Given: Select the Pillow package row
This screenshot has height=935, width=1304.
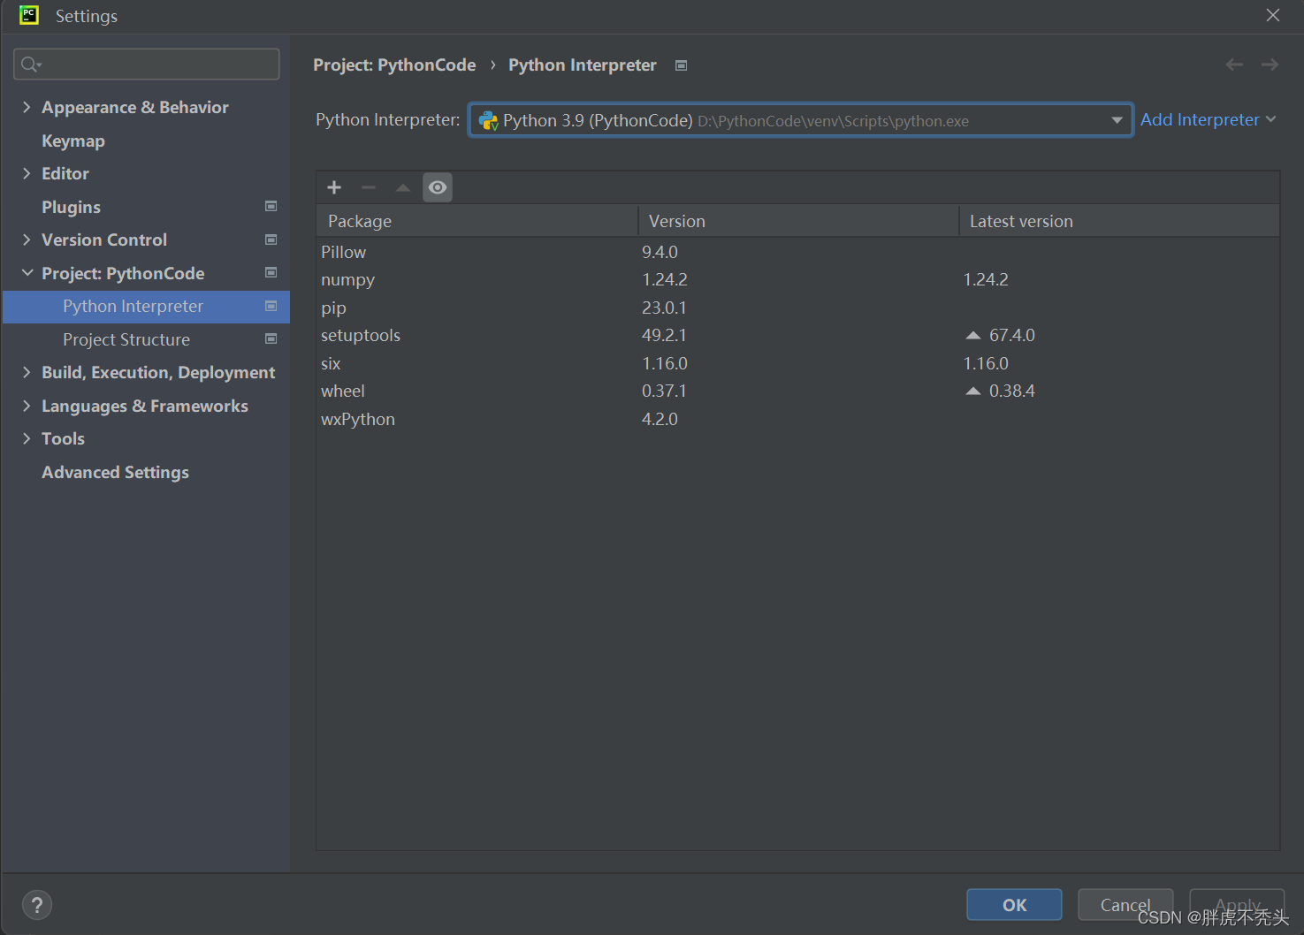Looking at the screenshot, I should click(x=797, y=252).
